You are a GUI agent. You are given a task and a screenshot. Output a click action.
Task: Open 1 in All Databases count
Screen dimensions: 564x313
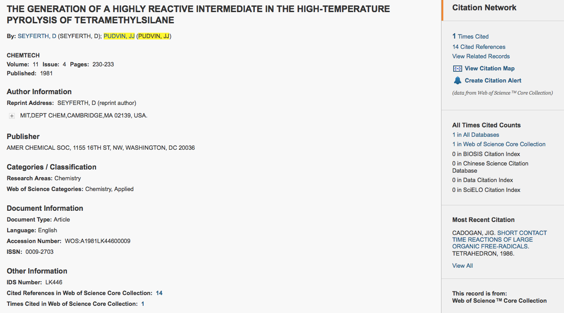pyautogui.click(x=476, y=135)
